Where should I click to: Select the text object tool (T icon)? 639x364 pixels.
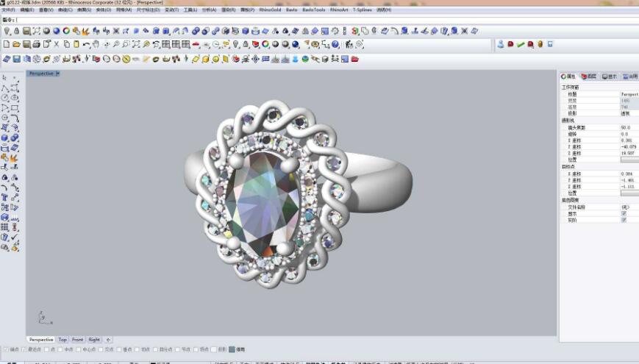tap(5, 197)
